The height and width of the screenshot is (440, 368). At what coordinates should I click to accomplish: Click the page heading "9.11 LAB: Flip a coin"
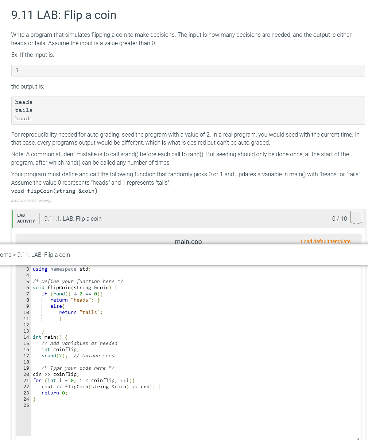[x=63, y=15]
